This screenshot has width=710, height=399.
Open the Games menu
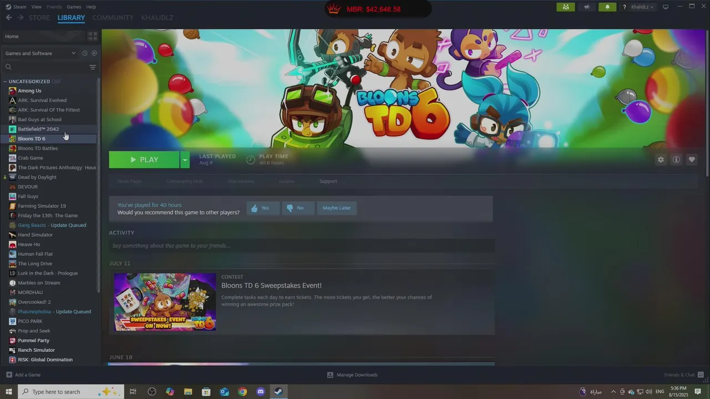(x=74, y=7)
